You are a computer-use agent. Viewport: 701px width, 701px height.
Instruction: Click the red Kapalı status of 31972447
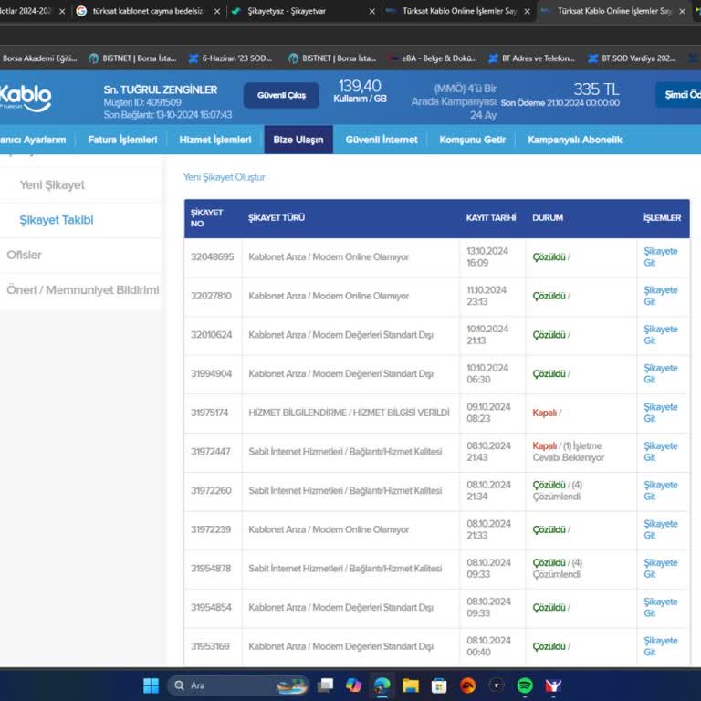click(x=544, y=445)
